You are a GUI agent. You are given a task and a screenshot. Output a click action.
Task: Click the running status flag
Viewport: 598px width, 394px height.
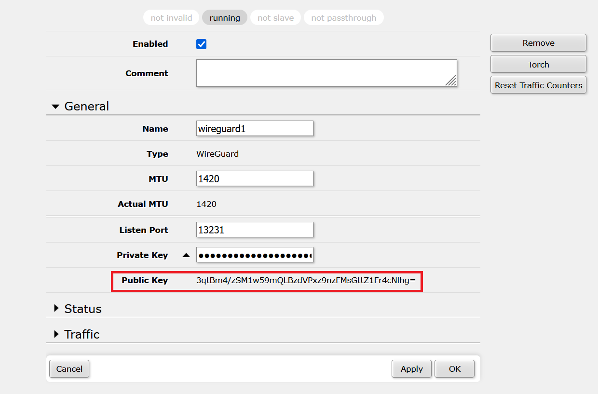225,18
